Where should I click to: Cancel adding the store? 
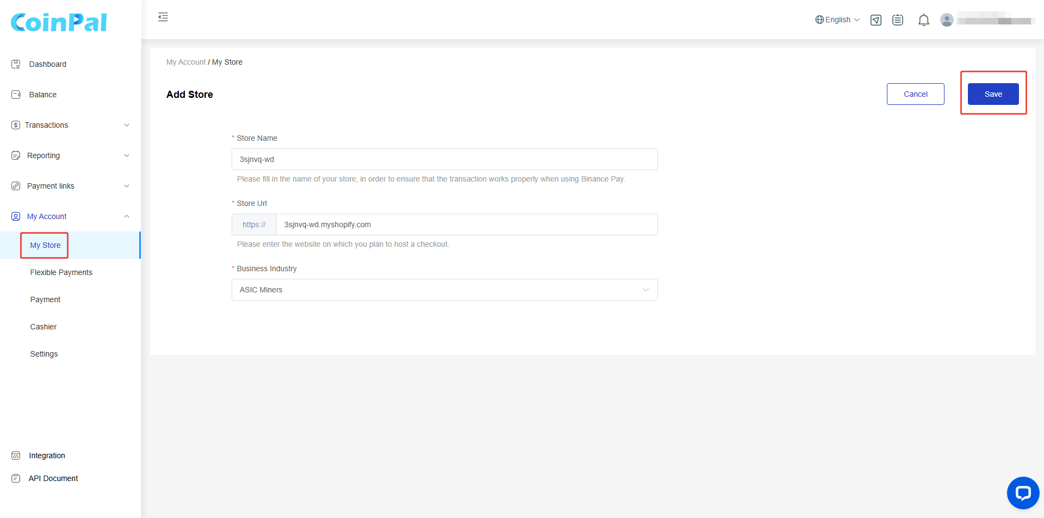point(915,94)
